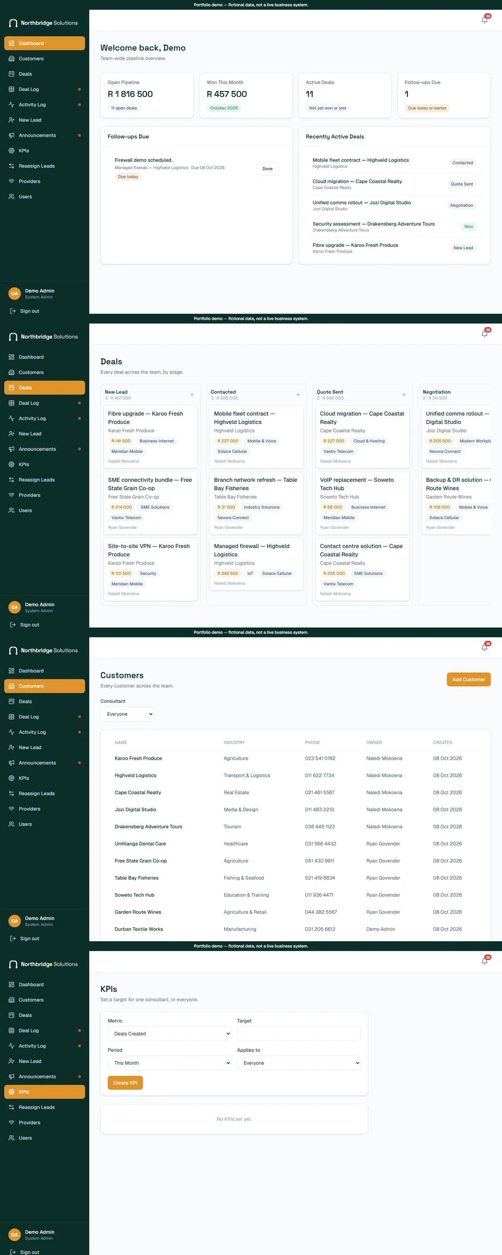This screenshot has width=502, height=1255.
Task: Select Durban Textile Works customer row
Action: coord(295,929)
